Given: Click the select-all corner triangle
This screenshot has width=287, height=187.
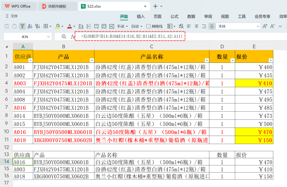Looking at the screenshot, I should point(7,47).
